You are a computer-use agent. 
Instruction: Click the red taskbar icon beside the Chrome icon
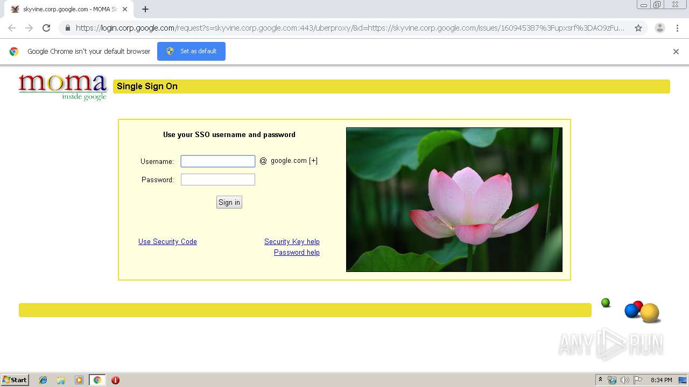pyautogui.click(x=115, y=380)
